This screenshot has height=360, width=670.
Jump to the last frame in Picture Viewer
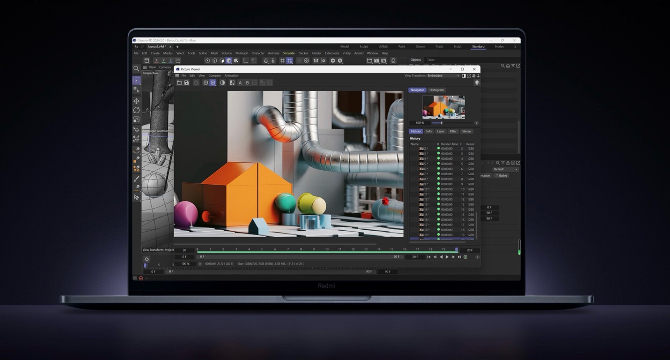coord(459,257)
